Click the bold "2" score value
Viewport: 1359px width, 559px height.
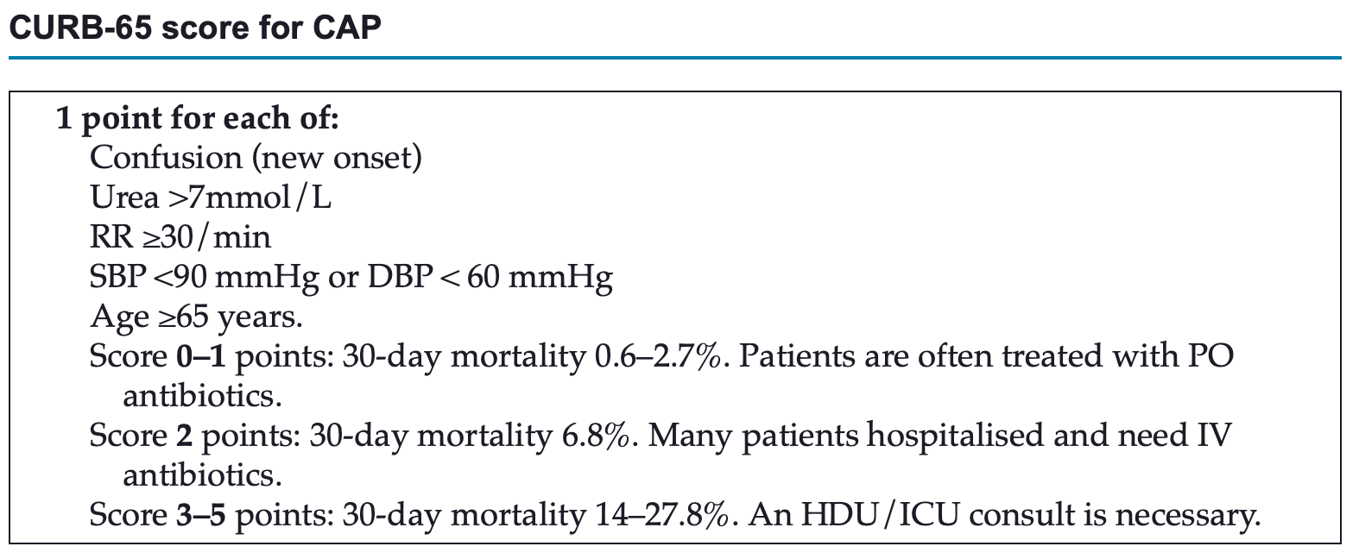185,436
